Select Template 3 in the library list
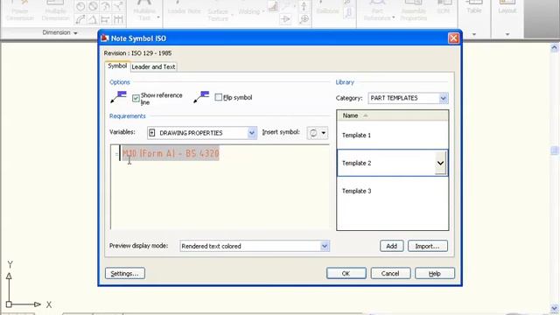The image size is (560, 315). pyautogui.click(x=393, y=191)
